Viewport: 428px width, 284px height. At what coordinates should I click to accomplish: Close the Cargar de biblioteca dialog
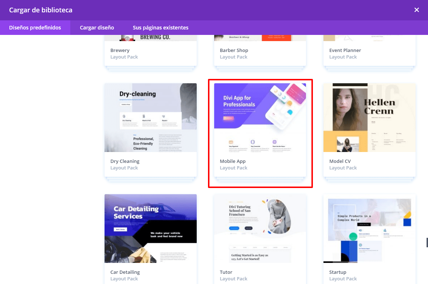coord(417,10)
